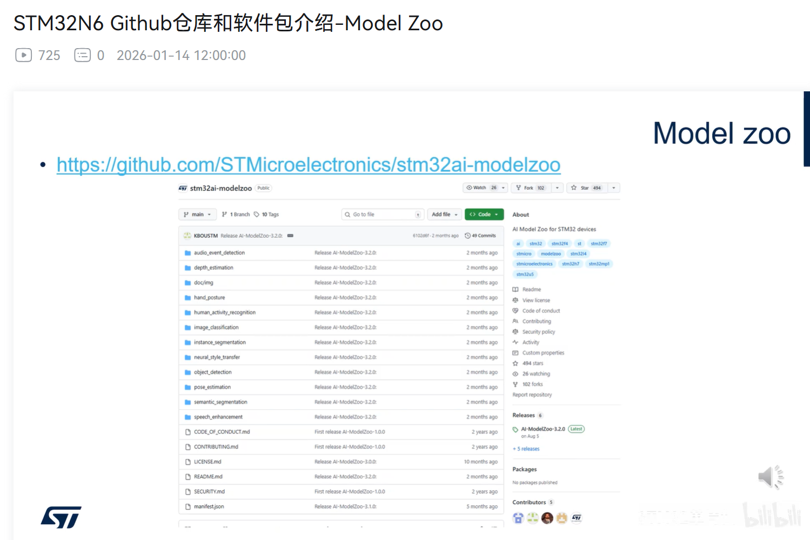Viewport: 810px width, 540px height.
Task: Click the manifest.json file icon
Action: coord(188,506)
